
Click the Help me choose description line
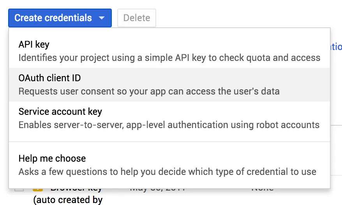point(167,172)
